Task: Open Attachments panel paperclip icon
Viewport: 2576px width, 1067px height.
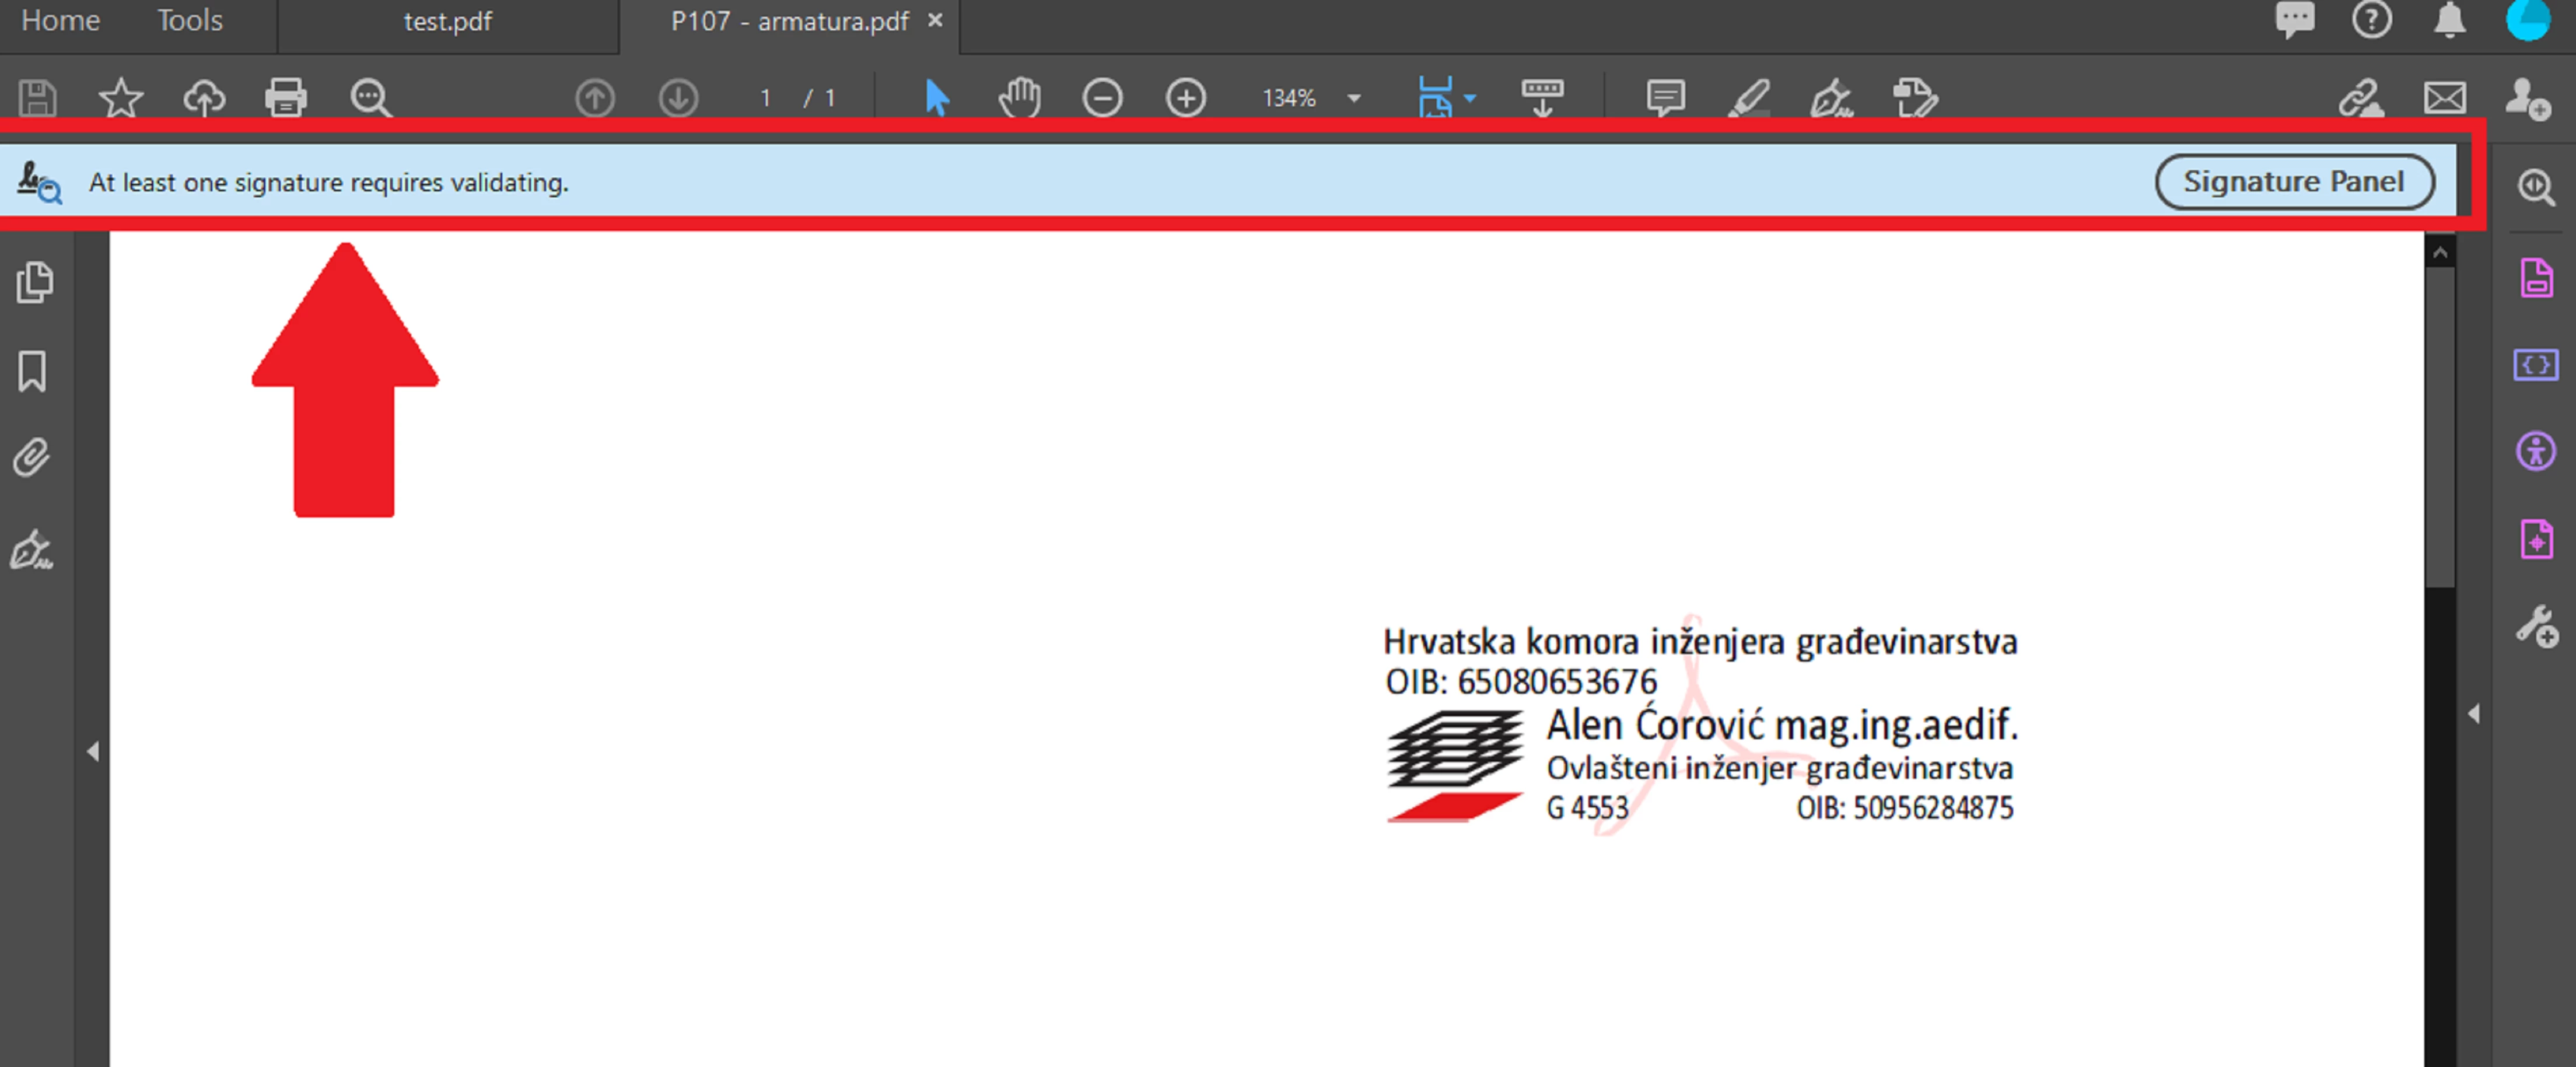Action: pos(32,458)
